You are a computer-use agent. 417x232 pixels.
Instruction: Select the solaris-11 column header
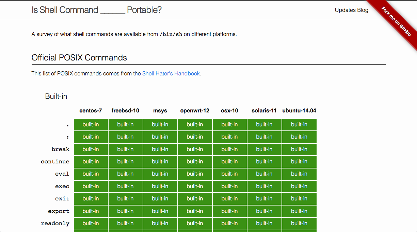[264, 110]
